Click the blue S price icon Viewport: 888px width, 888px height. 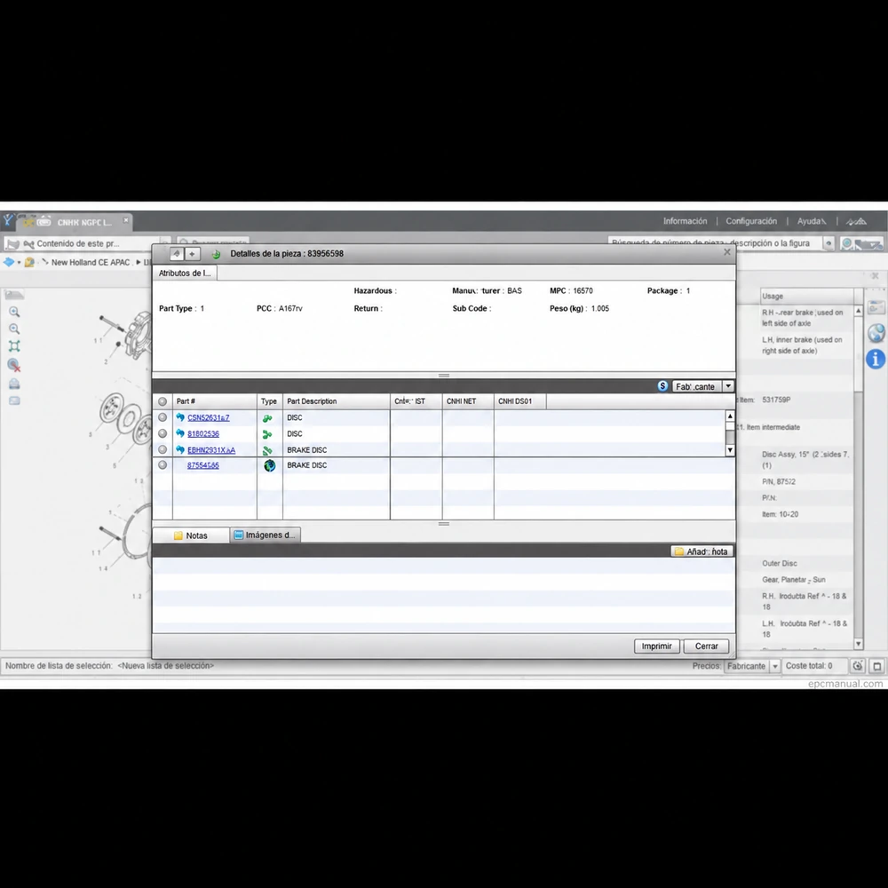coord(662,386)
